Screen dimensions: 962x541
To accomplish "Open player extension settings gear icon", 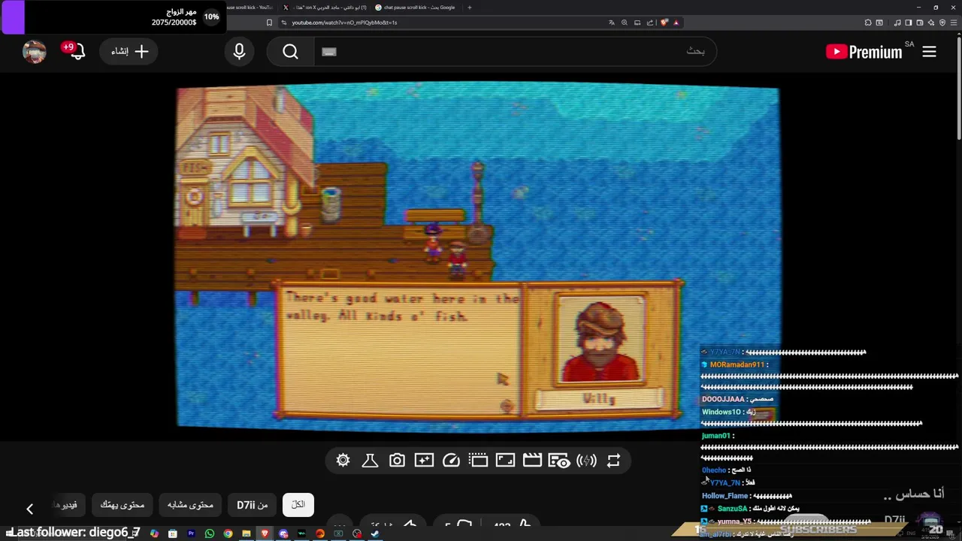I will 343,461.
